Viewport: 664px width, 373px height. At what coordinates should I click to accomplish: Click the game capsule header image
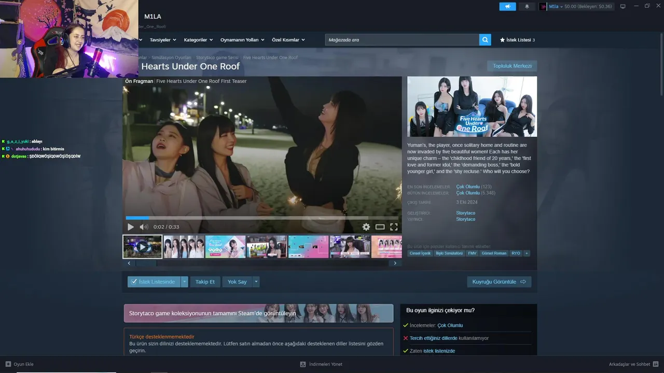click(x=472, y=106)
